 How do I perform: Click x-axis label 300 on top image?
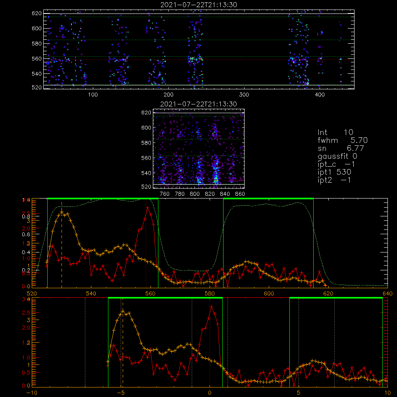(244, 95)
